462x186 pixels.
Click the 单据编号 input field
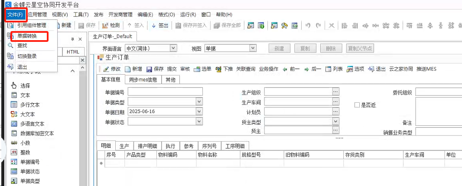point(165,92)
